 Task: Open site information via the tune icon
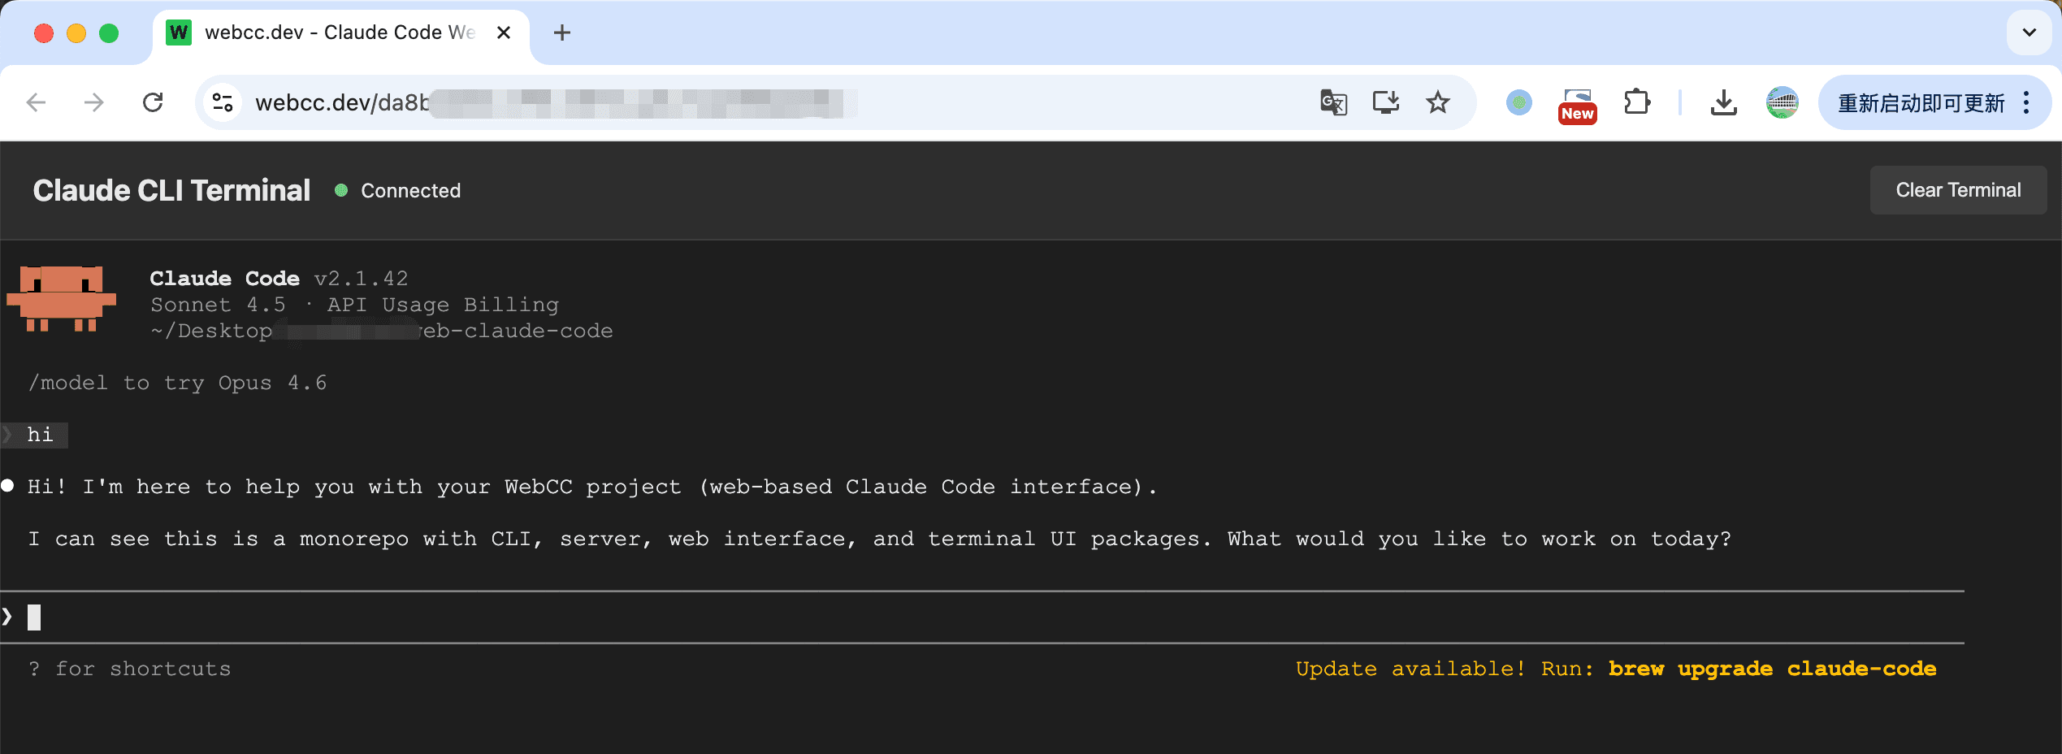223,102
